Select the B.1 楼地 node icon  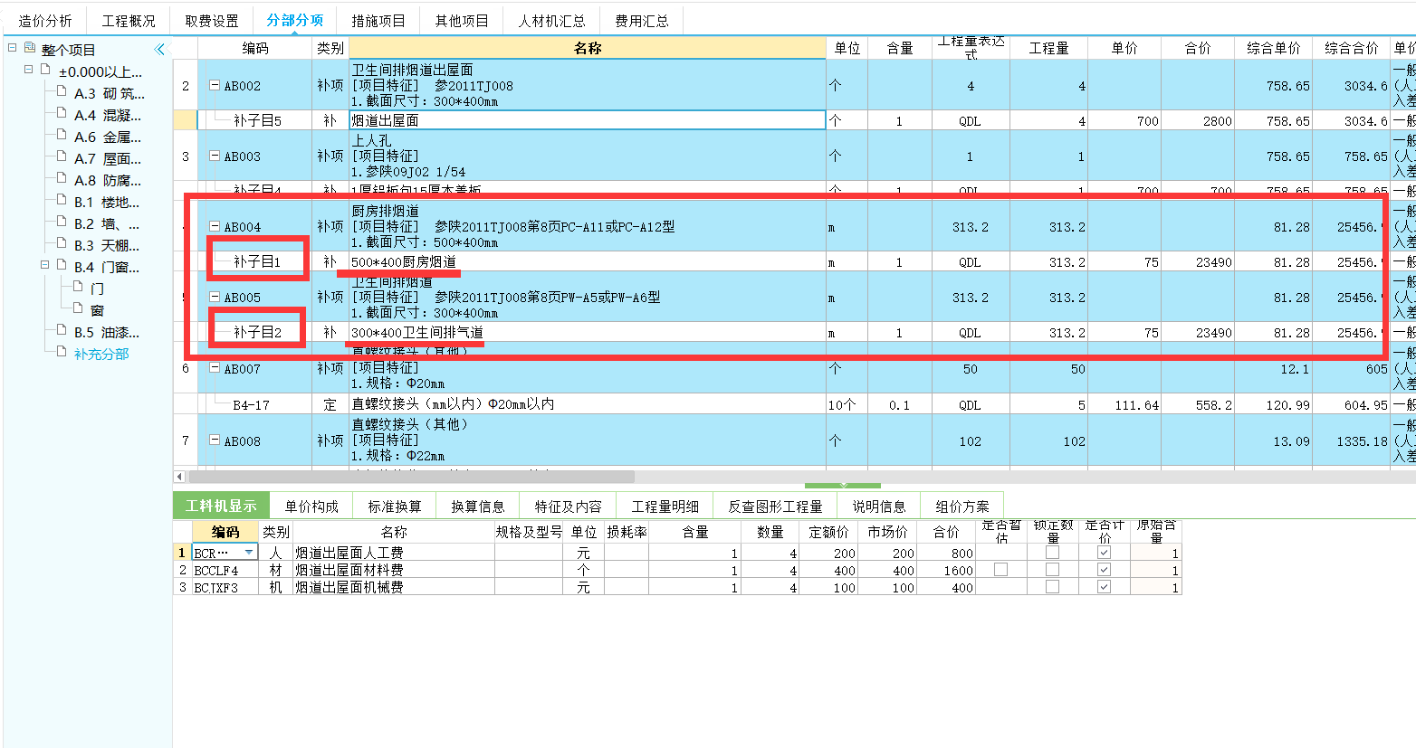coord(62,201)
